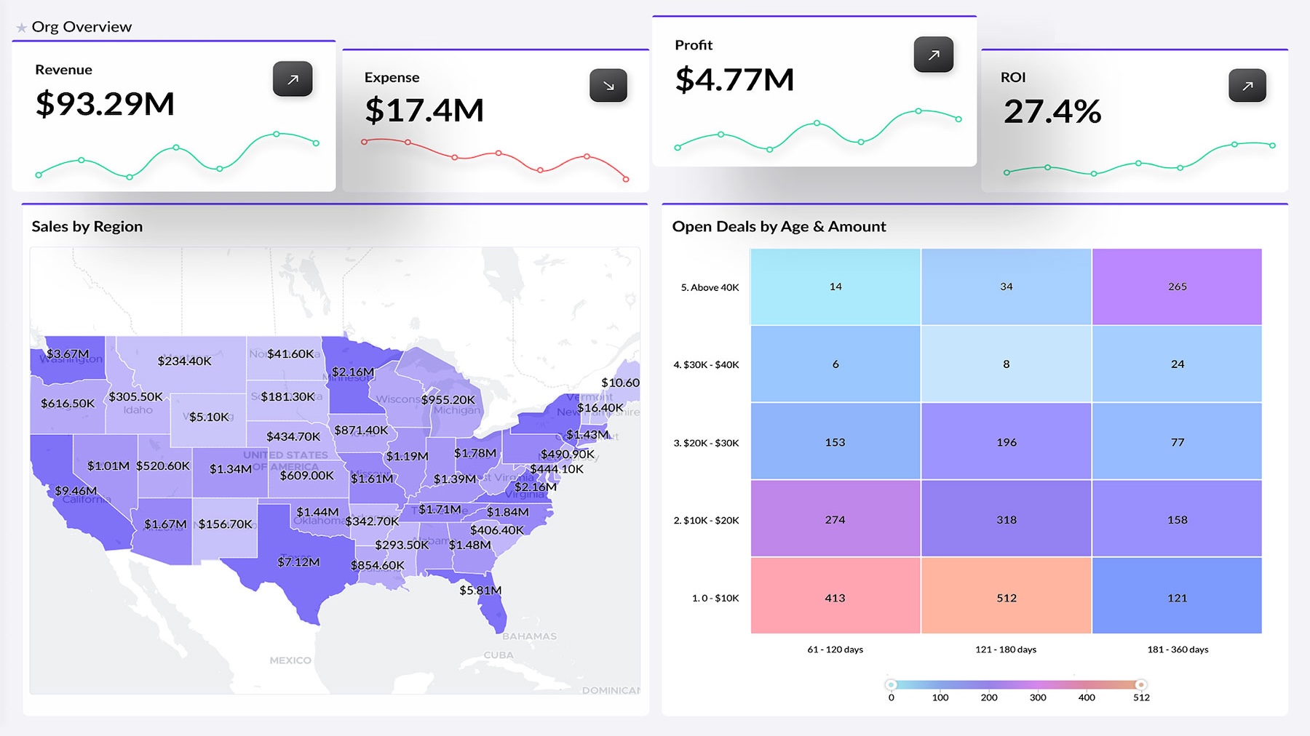Click the 27.4% ROI value
This screenshot has width=1310, height=736.
point(1052,112)
